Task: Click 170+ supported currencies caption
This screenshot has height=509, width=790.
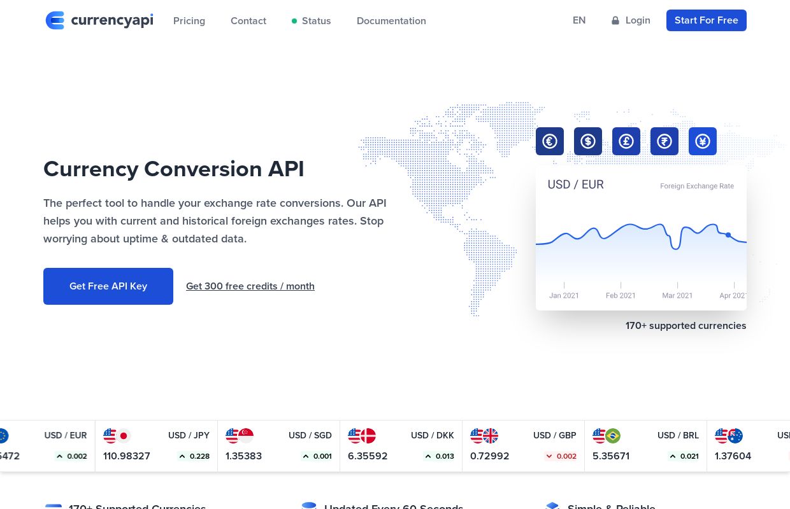Action: 686,326
